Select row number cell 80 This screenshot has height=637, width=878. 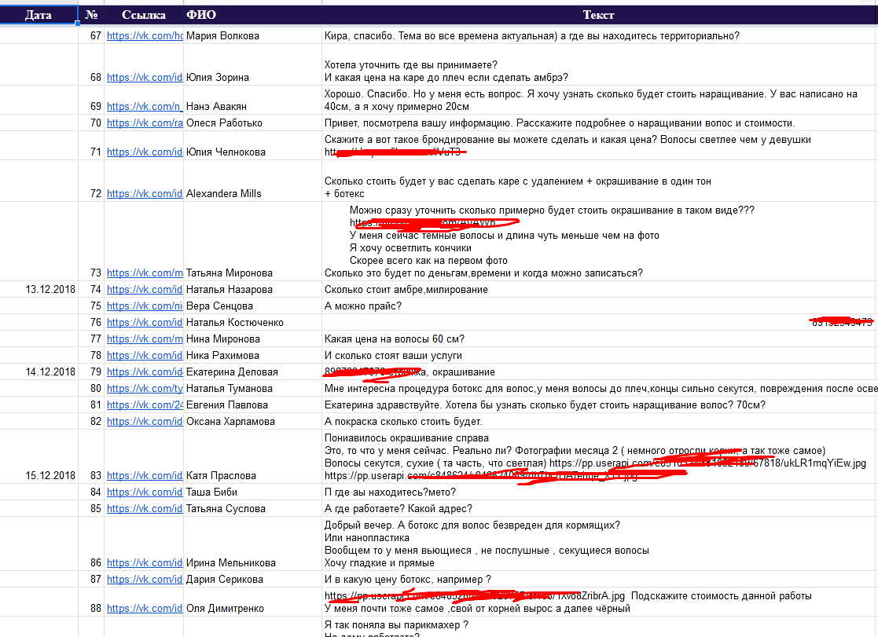[91, 389]
